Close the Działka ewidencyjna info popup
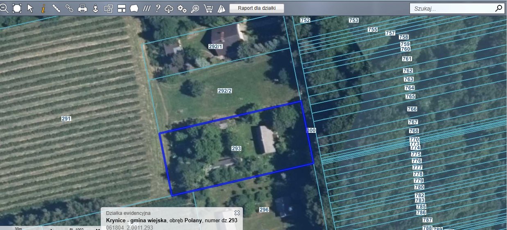The image size is (507, 230). (237, 213)
